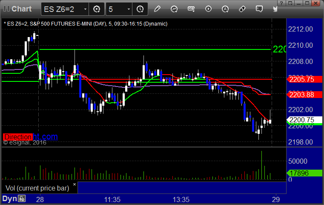324x205 pixels.
Task: Click the trade ticket icon
Action: pyautogui.click(x=242, y=9)
